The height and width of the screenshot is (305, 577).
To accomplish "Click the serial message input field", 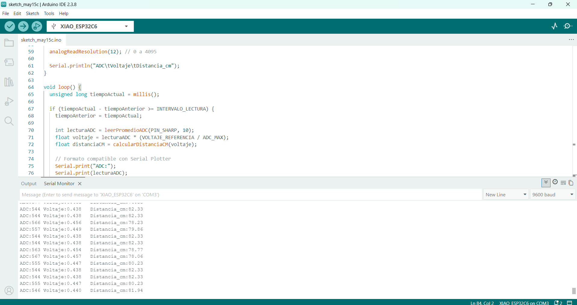I will coord(251,195).
